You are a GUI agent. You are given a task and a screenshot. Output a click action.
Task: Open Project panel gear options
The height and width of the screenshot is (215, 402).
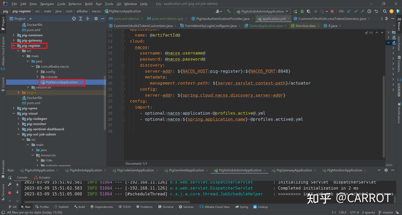(96, 19)
